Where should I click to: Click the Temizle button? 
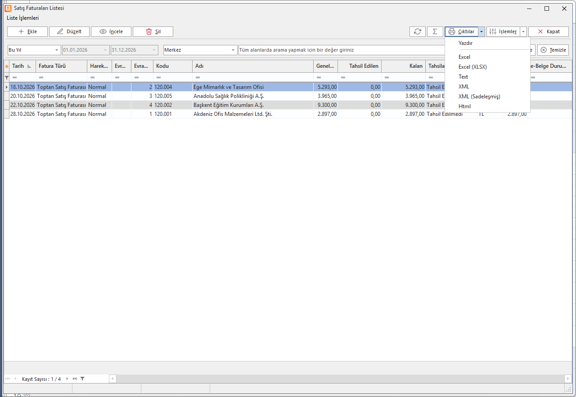(x=553, y=50)
